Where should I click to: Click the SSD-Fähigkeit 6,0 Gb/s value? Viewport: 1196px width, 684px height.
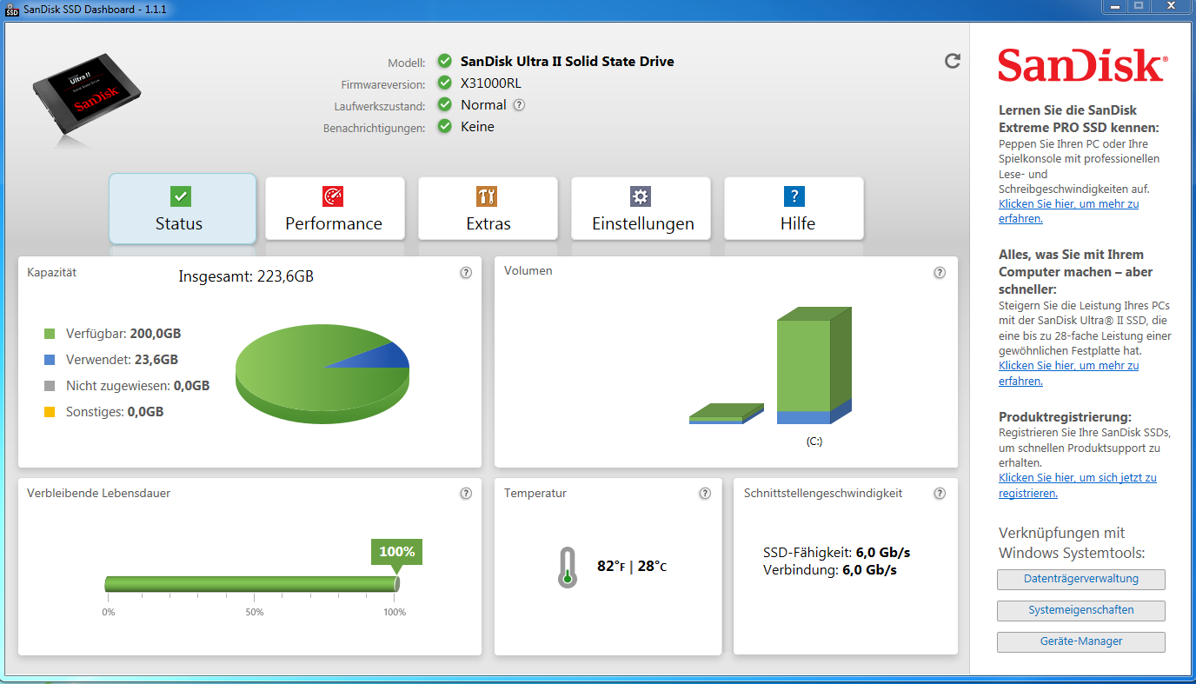883,553
